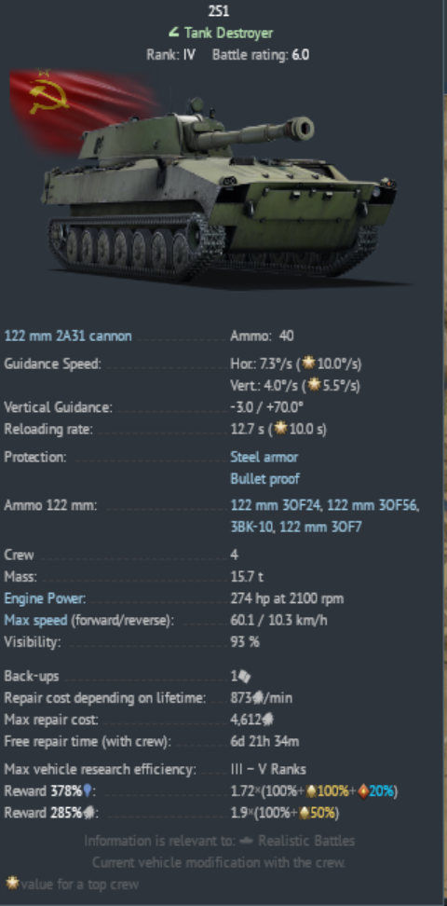This screenshot has width=447, height=906.
Task: Click the star icon next to 5.5°/s
Action: [314, 385]
